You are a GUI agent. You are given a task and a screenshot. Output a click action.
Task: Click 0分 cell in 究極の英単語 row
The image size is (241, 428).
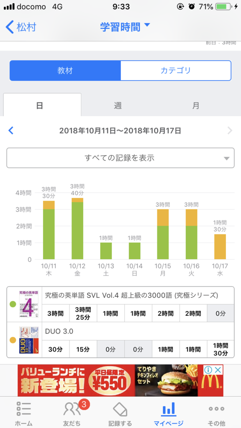(221, 313)
